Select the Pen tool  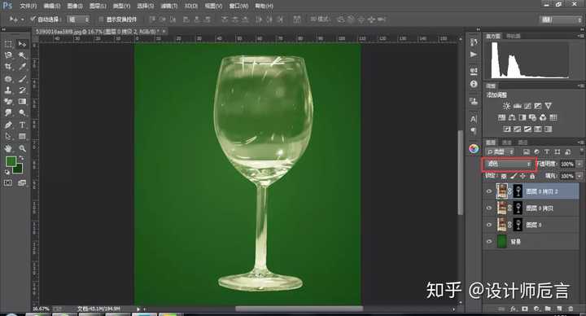click(8, 125)
